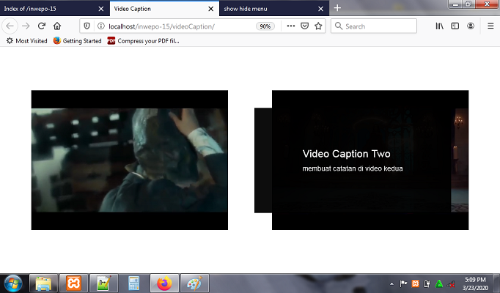This screenshot has width=500, height=293.
Task: Reload the current page
Action: click(x=42, y=26)
